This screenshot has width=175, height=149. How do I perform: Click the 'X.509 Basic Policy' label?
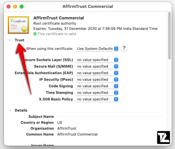[56, 99]
